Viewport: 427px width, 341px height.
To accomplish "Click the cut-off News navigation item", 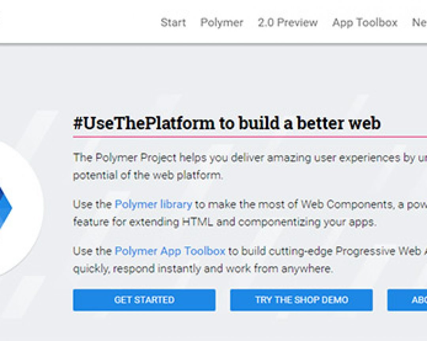I will (419, 23).
